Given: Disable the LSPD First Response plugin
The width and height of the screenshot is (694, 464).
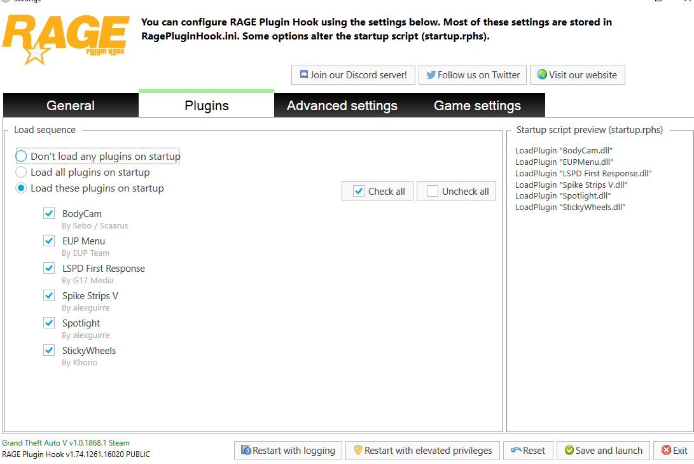Looking at the screenshot, I should point(49,269).
